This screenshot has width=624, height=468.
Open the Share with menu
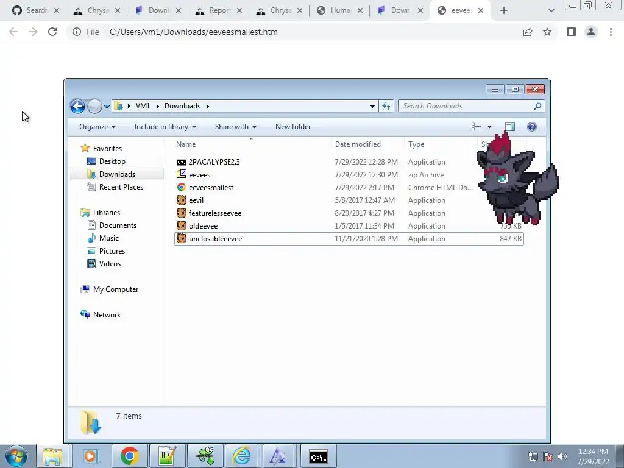pyautogui.click(x=236, y=127)
